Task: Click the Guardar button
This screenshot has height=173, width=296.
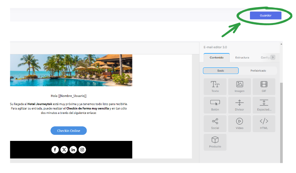Action: [x=266, y=16]
